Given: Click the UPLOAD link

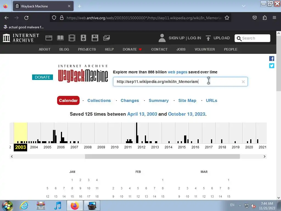Looking at the screenshot, I should (221, 38).
